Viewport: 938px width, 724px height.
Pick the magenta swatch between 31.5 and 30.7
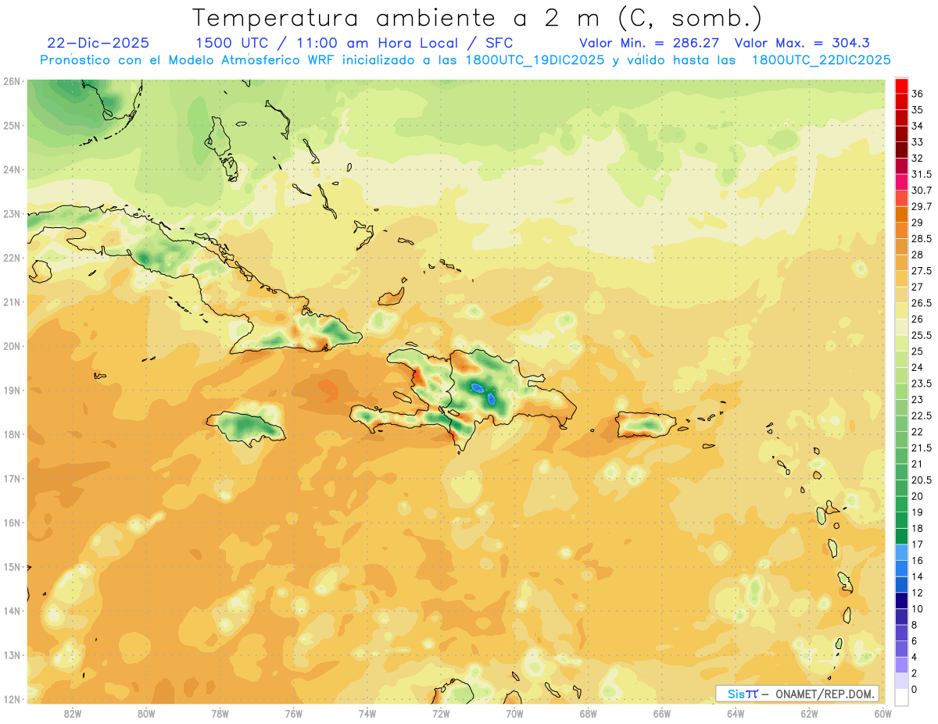[901, 182]
